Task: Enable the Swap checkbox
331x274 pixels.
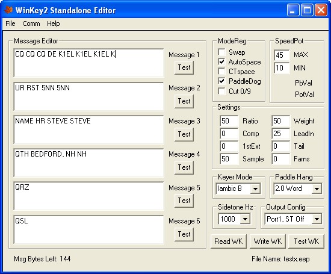Action: point(221,52)
